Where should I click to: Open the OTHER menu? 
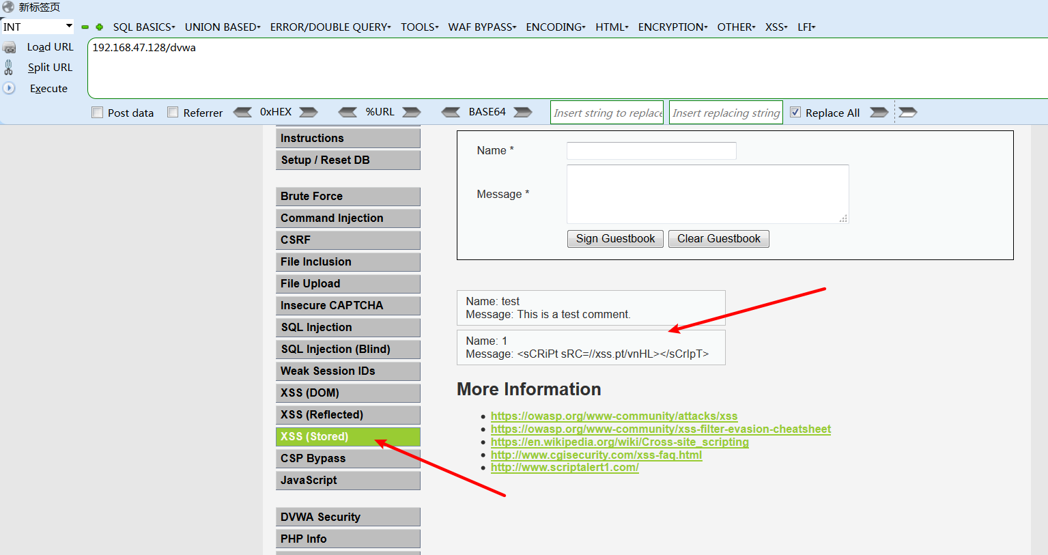click(736, 27)
